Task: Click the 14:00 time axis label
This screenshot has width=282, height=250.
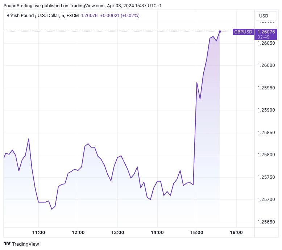Action: click(157, 233)
